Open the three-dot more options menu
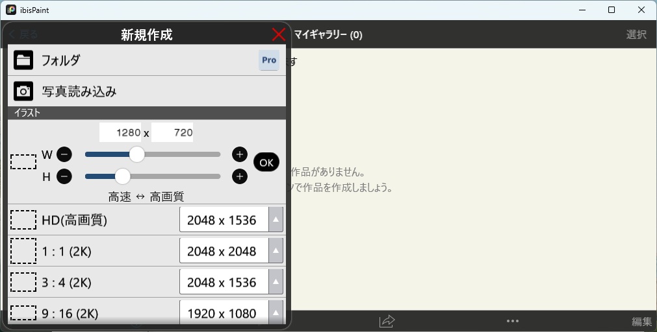Image resolution: width=657 pixels, height=332 pixels. pos(512,321)
